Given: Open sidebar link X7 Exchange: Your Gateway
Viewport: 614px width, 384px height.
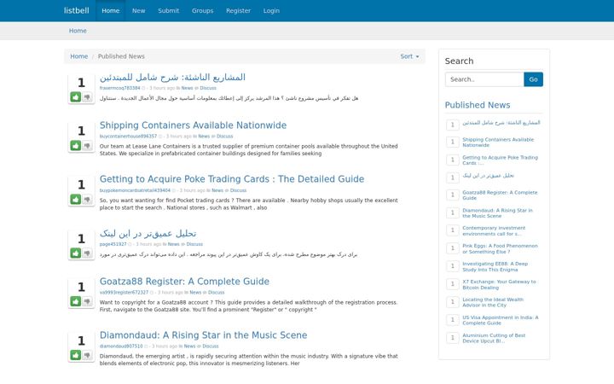Looking at the screenshot, I should click(499, 284).
